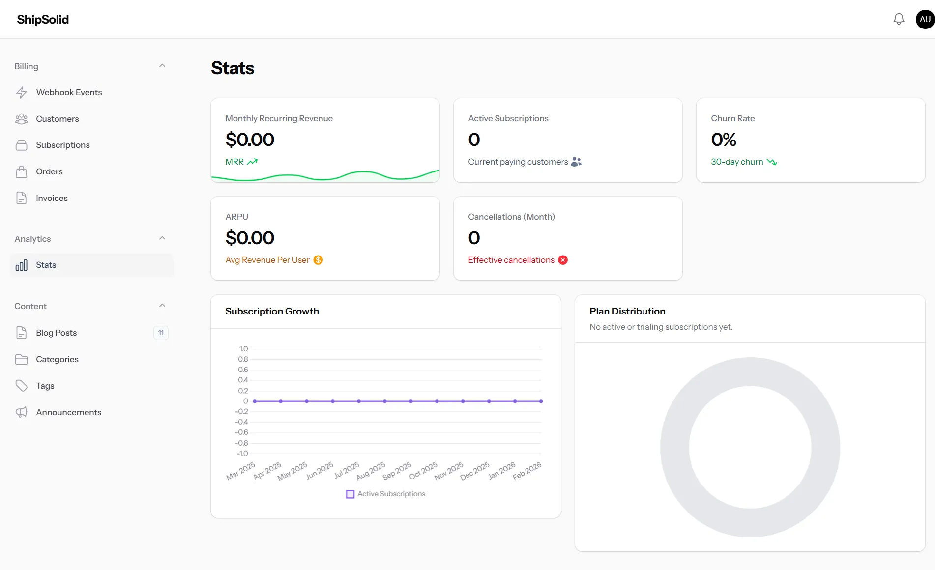
Task: Click the Announcements megaphone icon
Action: (22, 412)
